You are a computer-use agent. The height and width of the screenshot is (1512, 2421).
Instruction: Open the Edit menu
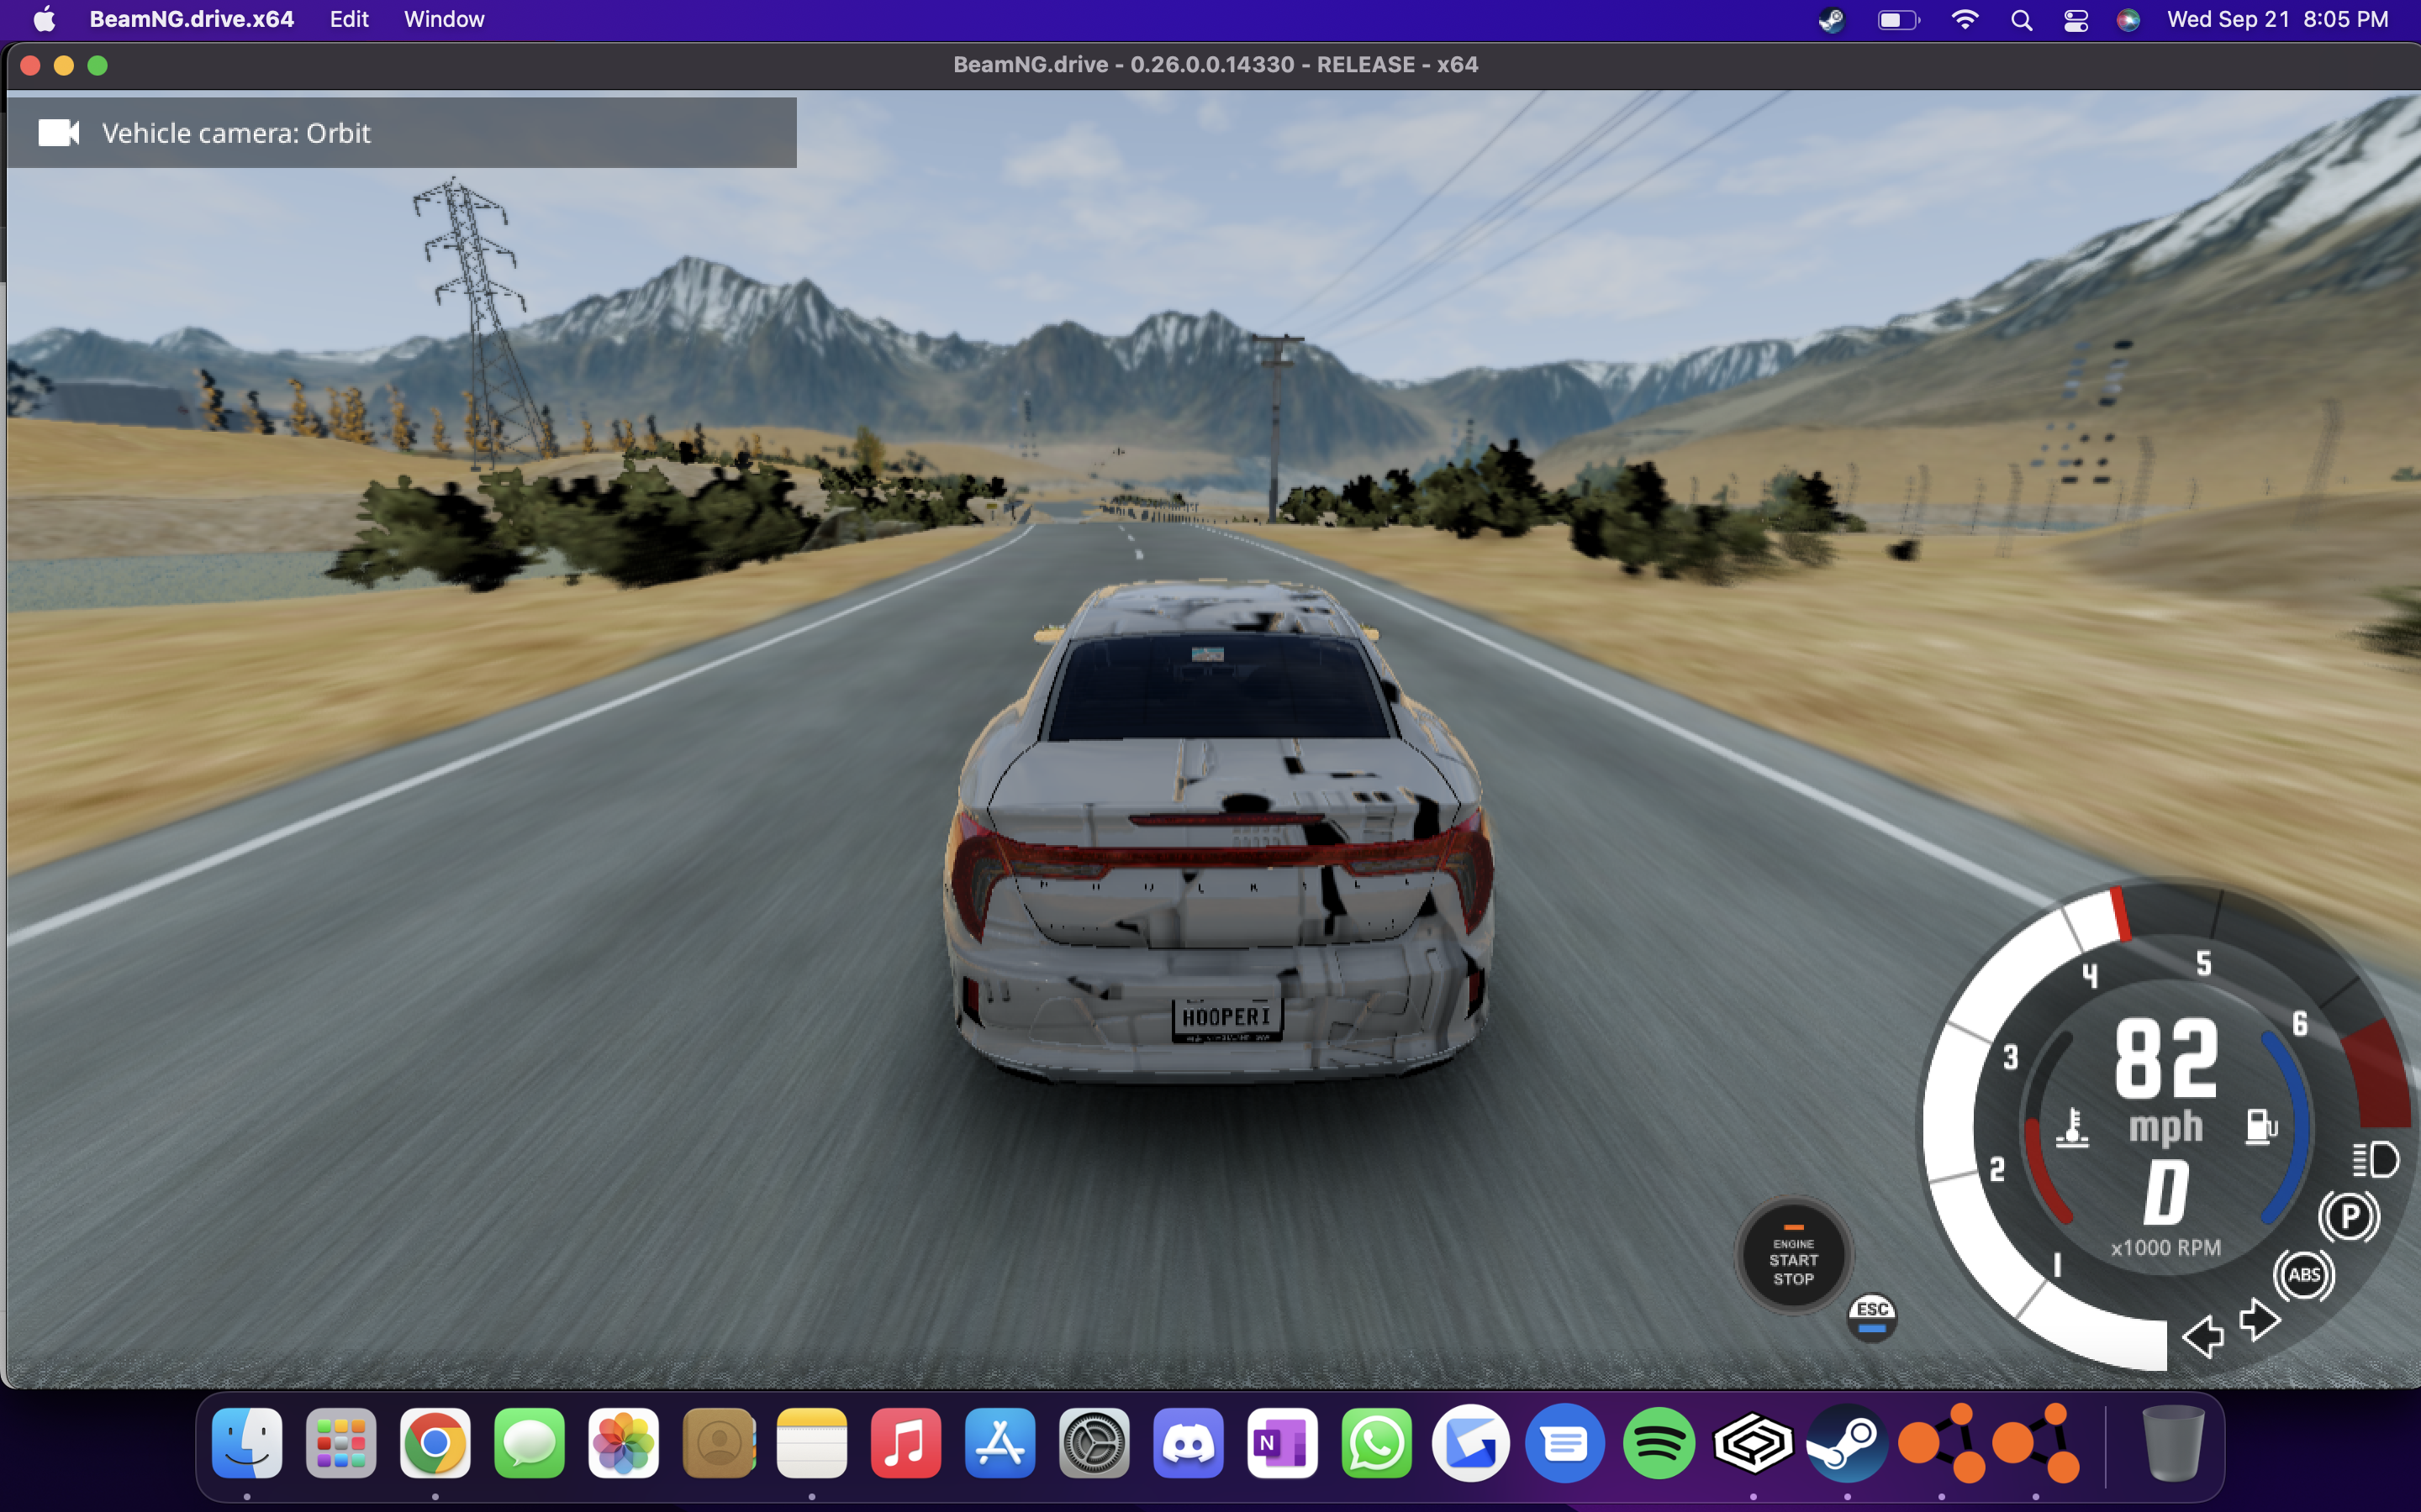point(349,19)
